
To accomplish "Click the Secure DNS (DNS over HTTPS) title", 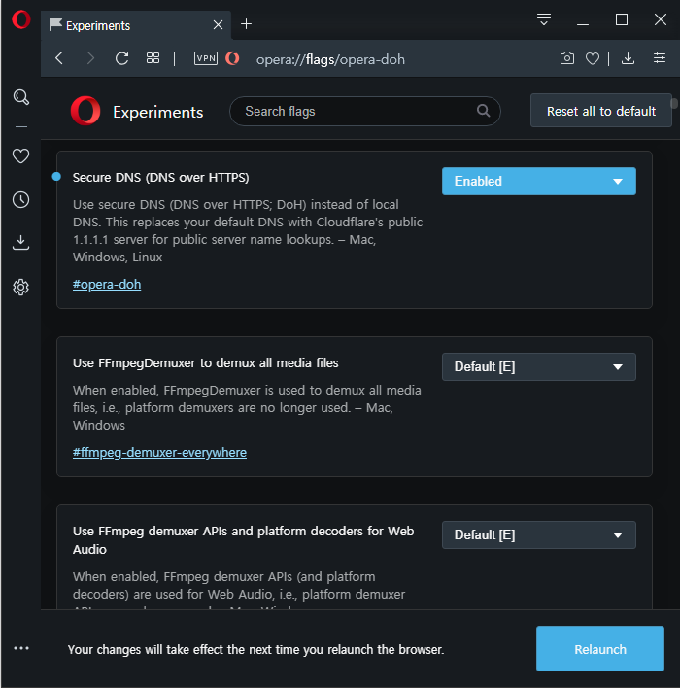I will pyautogui.click(x=160, y=177).
